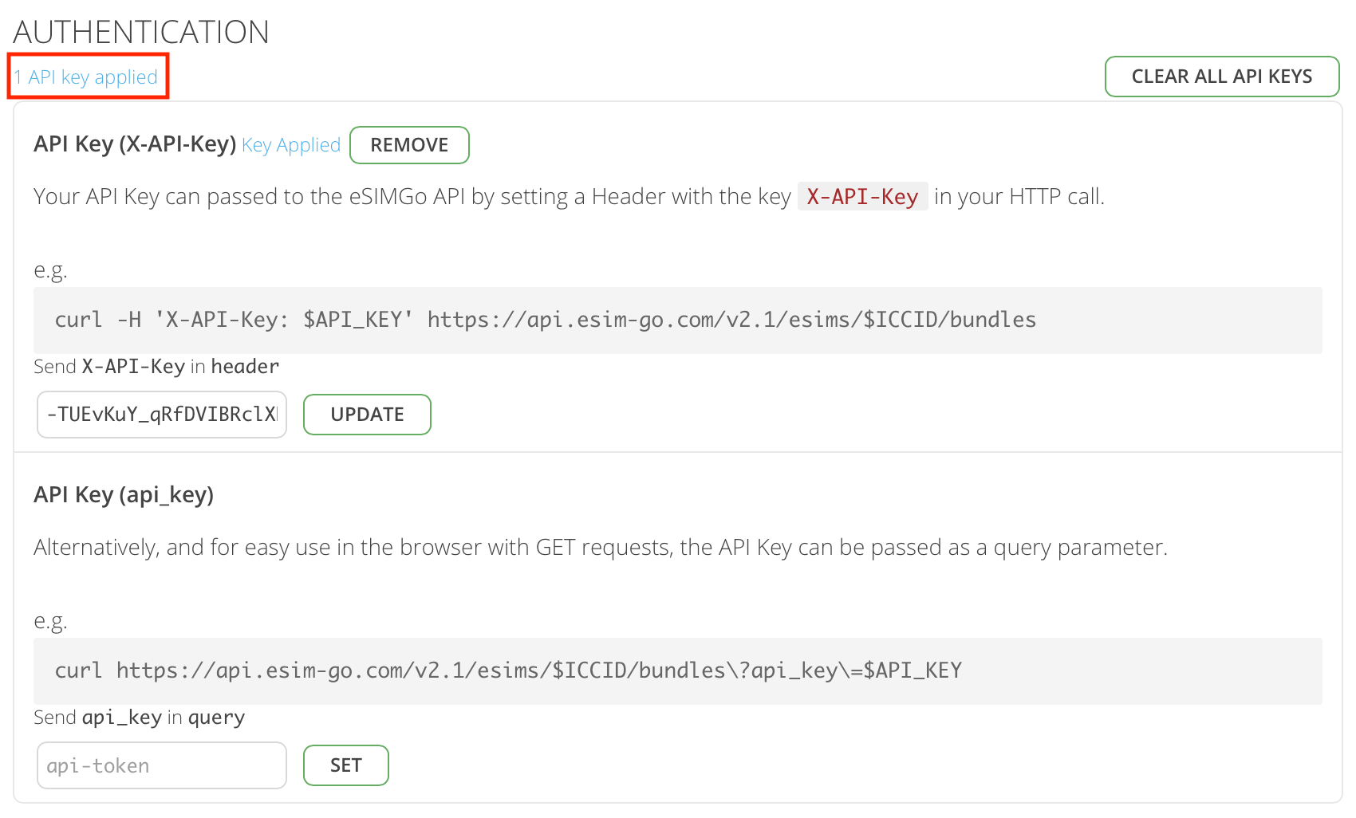Click the Send api_key in query text
The width and height of the screenshot is (1356, 818).
(138, 717)
